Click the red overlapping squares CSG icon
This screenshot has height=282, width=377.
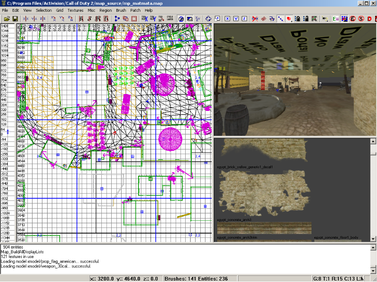125,19
